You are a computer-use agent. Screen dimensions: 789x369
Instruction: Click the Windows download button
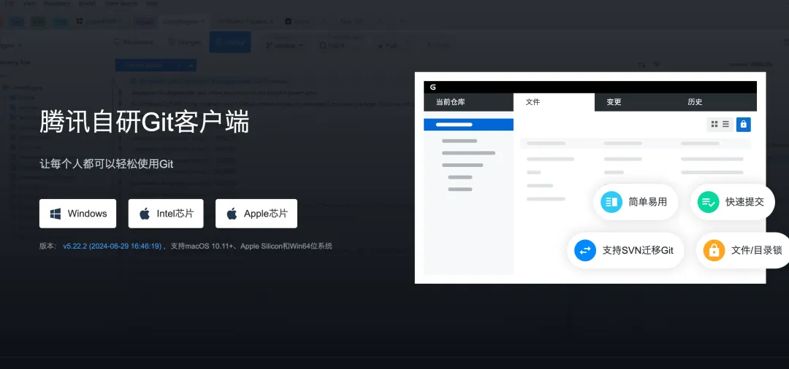(78, 214)
